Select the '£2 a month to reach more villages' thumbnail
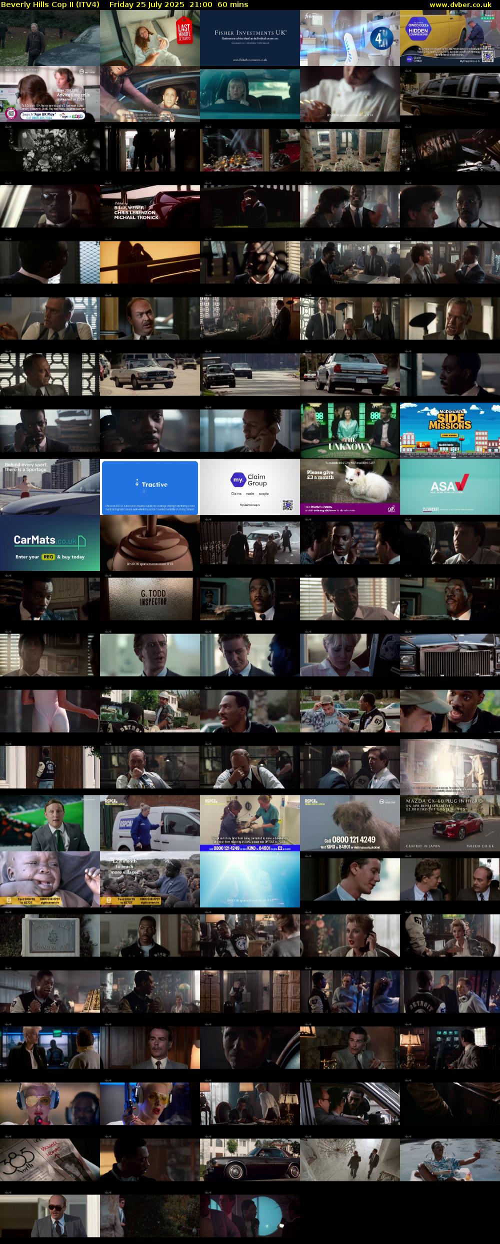The width and height of the screenshot is (500, 1244). 150,879
